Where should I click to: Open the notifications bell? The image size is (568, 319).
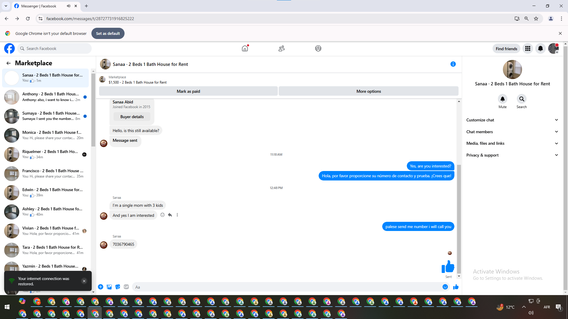(540, 48)
